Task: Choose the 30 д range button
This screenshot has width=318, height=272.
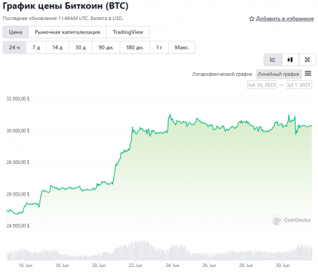Action: click(80, 47)
